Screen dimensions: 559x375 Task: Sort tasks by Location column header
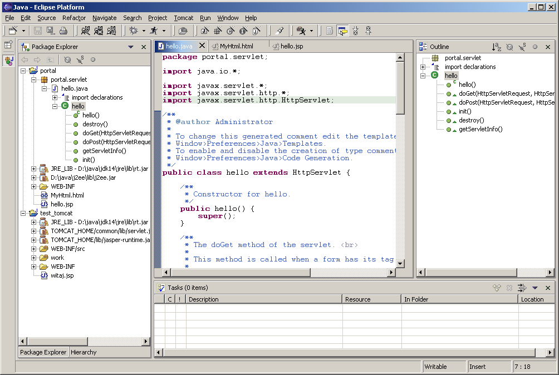click(537, 299)
